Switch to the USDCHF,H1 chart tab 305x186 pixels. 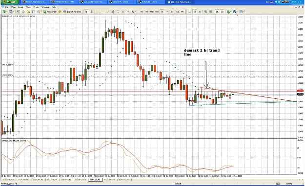(38, 180)
